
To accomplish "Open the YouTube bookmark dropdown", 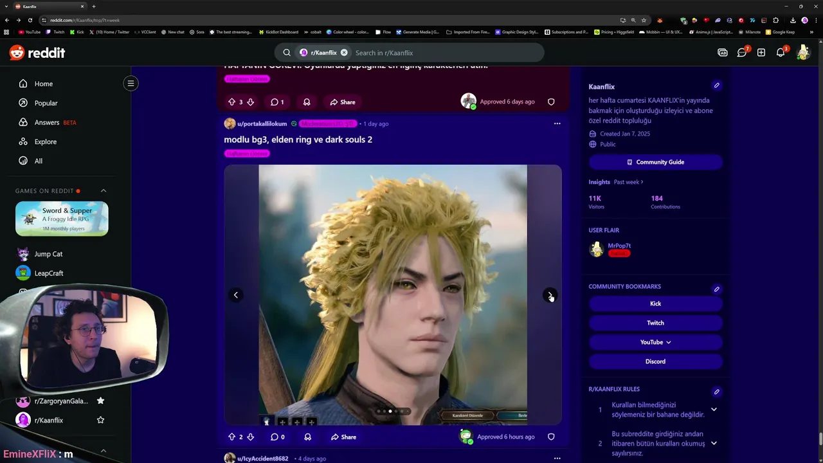I will (x=655, y=342).
